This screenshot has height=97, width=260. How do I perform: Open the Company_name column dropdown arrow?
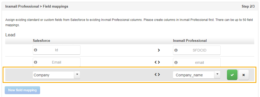(x=217, y=75)
